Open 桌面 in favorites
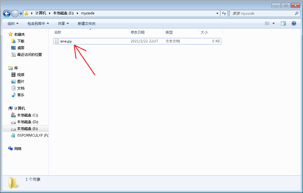This screenshot has height=193, width=303. pyautogui.click(x=21, y=48)
